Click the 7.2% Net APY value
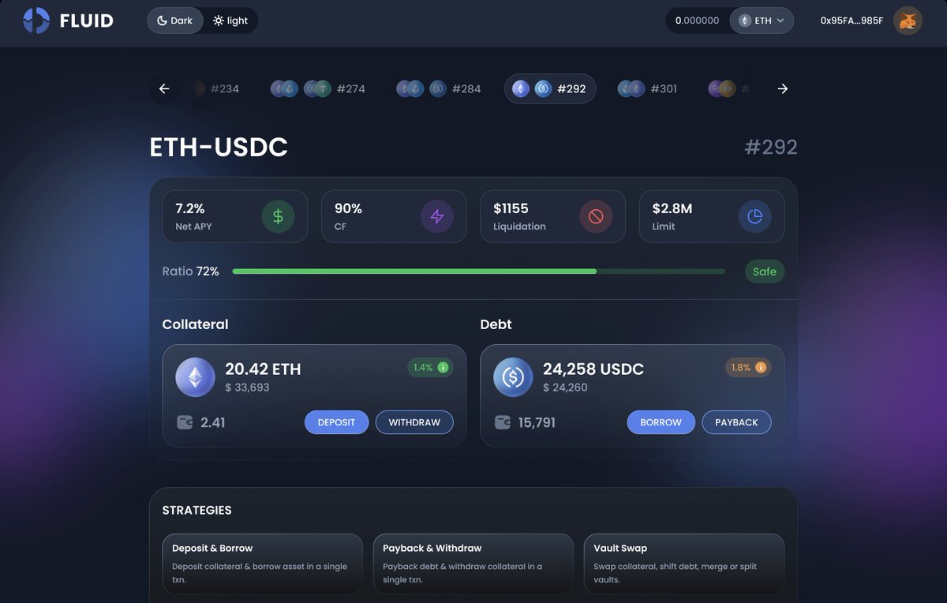 point(190,208)
